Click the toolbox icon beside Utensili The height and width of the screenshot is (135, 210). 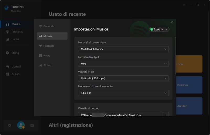pyautogui.click(x=7, y=66)
